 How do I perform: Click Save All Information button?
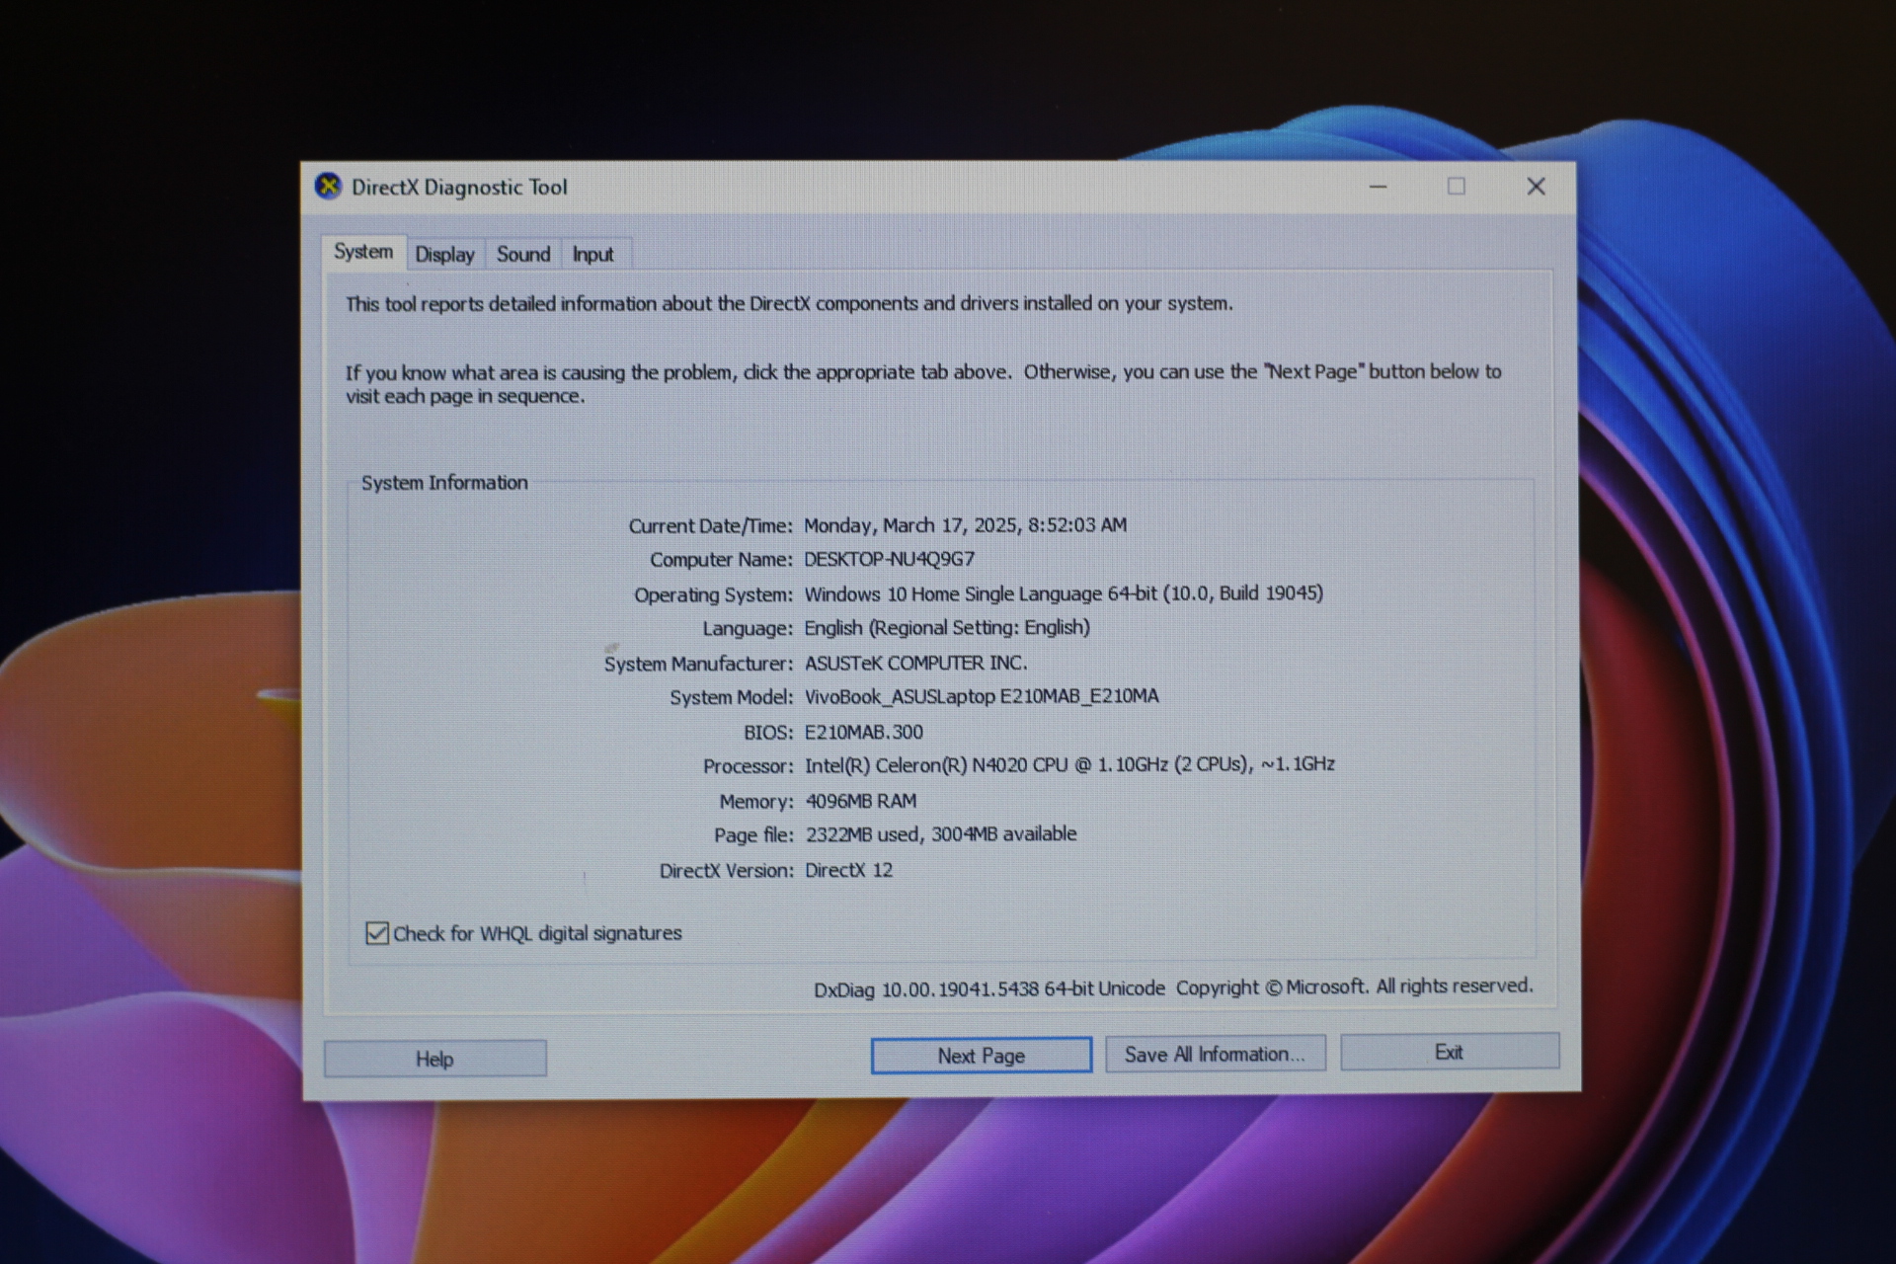tap(1215, 1054)
